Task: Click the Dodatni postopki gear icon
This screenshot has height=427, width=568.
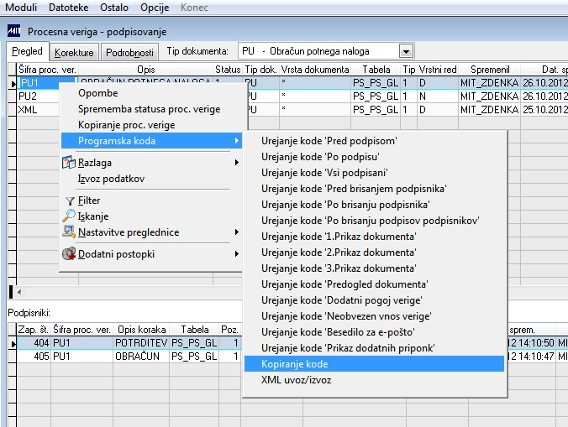Action: (x=68, y=254)
